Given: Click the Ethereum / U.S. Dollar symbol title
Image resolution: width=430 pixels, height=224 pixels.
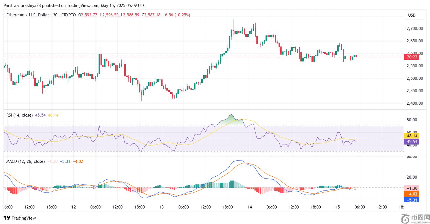Looking at the screenshot, I should click(28, 15).
